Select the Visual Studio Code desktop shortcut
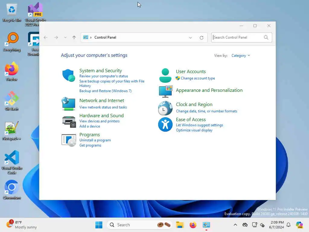This screenshot has width=309, height=232. coord(12,162)
